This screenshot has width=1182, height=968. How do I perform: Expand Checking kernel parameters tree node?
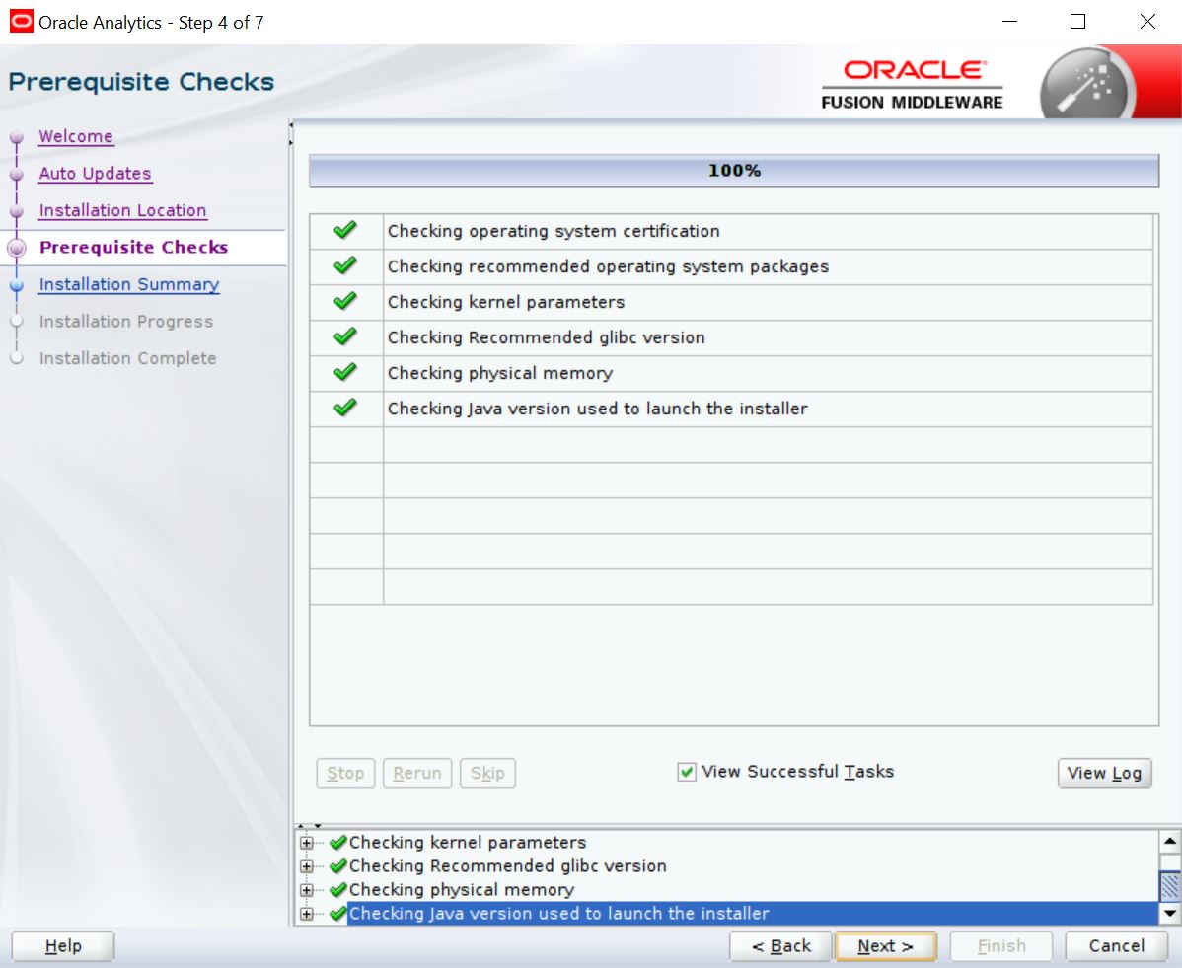tap(306, 843)
